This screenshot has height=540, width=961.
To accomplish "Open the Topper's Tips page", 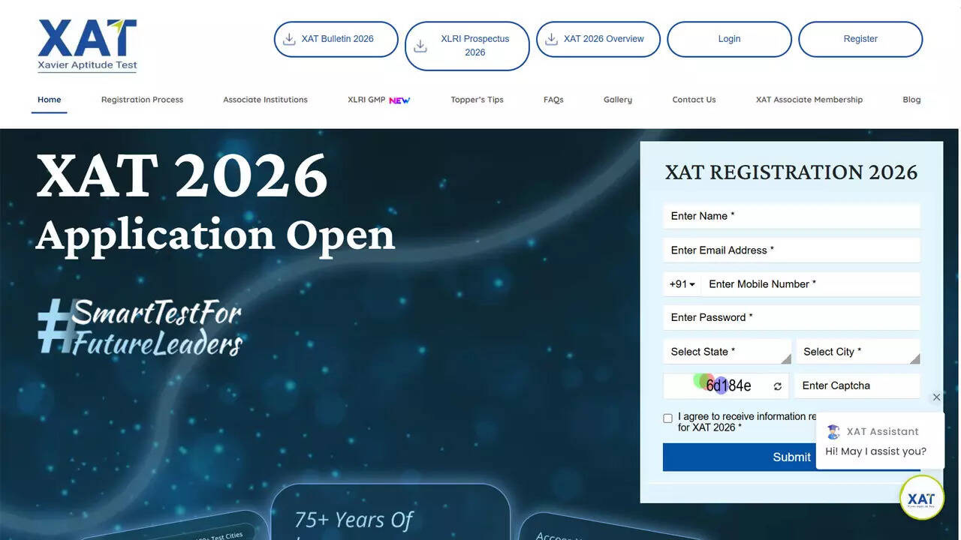I will click(477, 99).
